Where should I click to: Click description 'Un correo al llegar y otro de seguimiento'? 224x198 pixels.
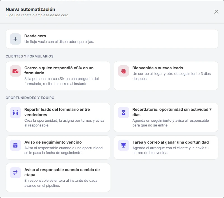click(166, 74)
